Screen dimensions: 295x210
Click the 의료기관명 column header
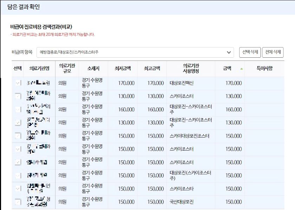click(x=39, y=69)
